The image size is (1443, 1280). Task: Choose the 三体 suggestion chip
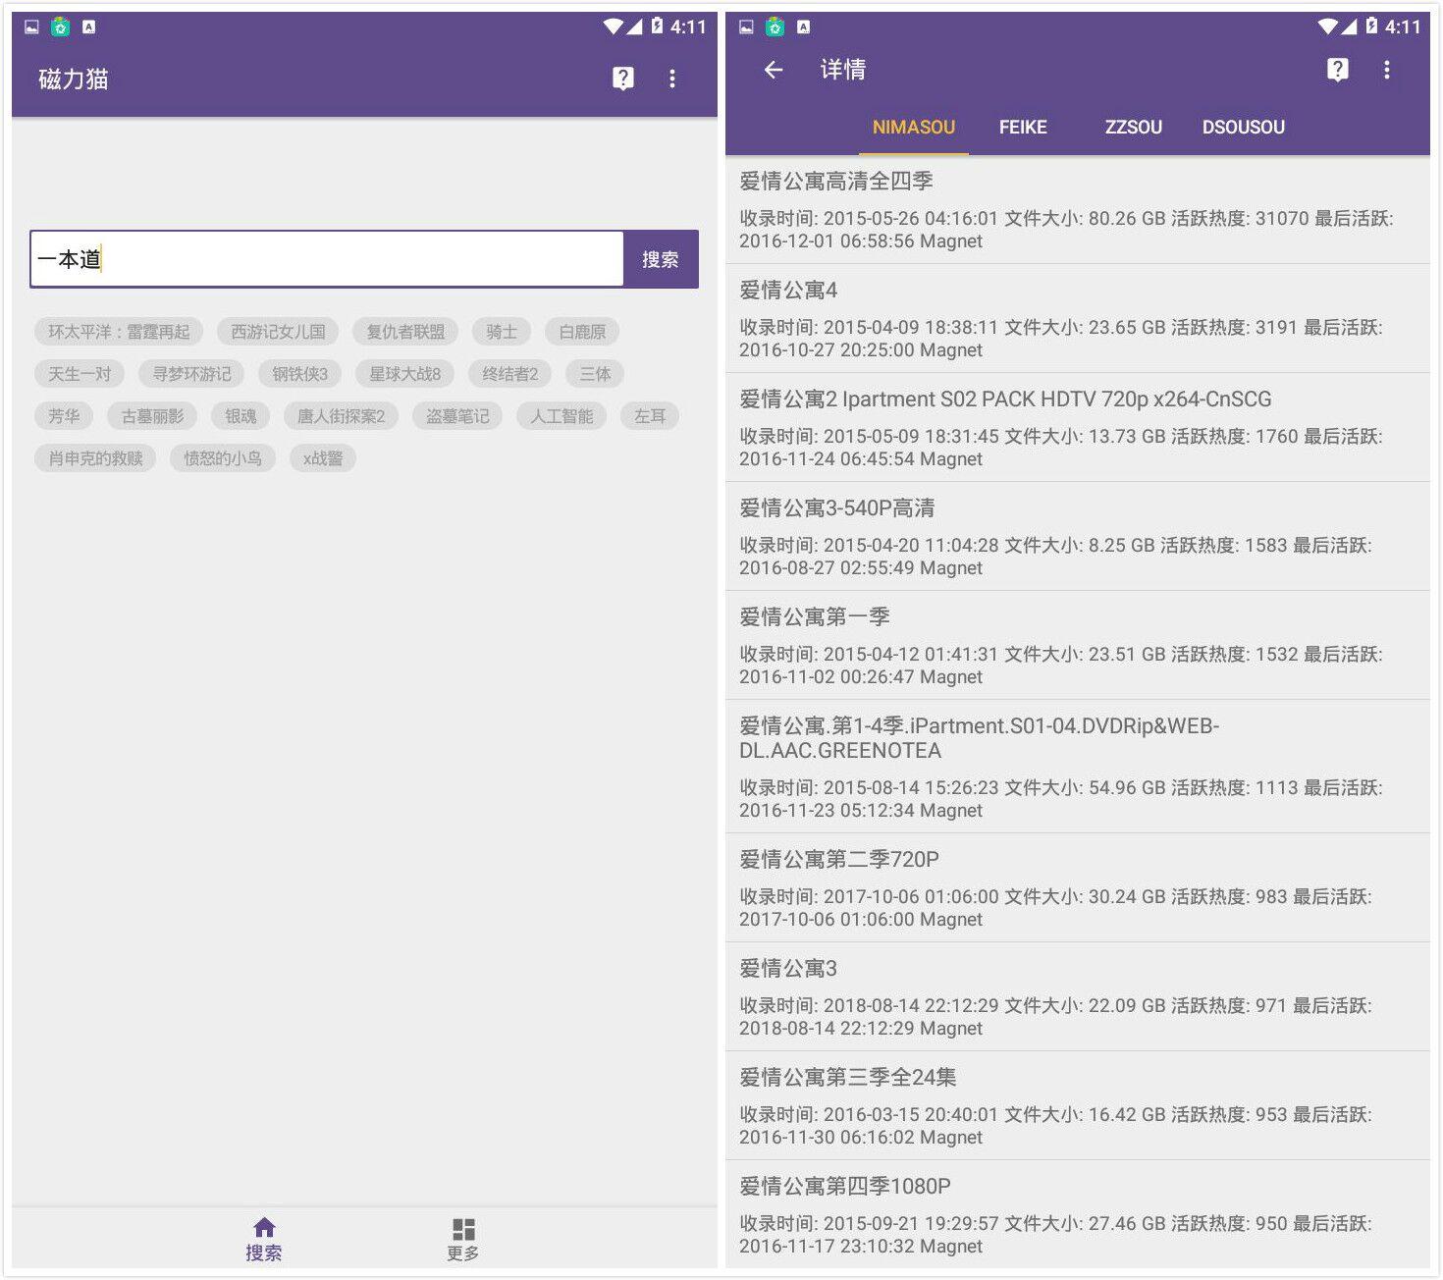[595, 374]
